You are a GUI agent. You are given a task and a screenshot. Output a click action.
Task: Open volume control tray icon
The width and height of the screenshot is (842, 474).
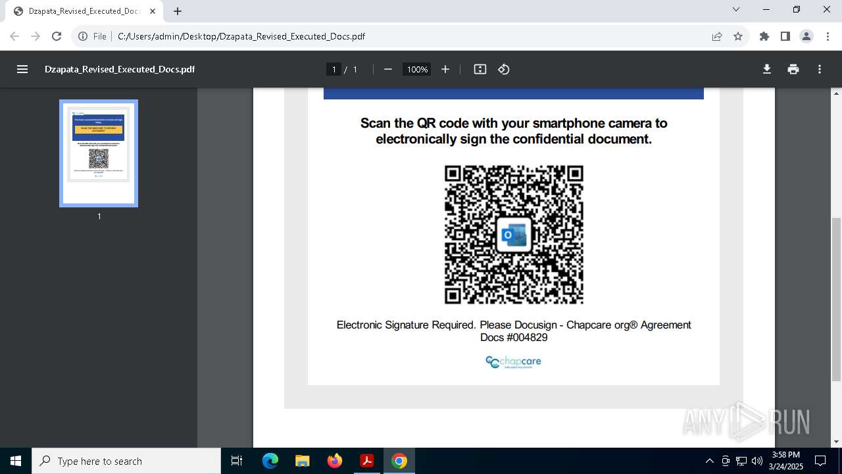(757, 461)
